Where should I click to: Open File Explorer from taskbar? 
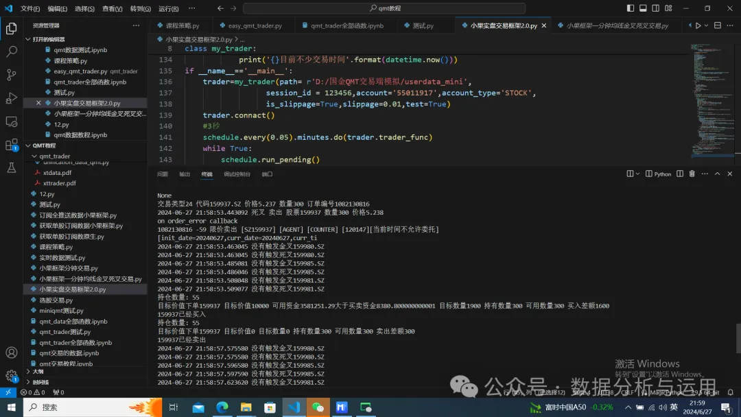[x=246, y=407]
